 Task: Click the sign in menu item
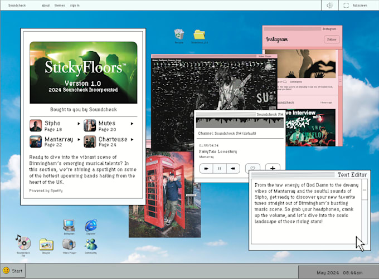(75, 6)
